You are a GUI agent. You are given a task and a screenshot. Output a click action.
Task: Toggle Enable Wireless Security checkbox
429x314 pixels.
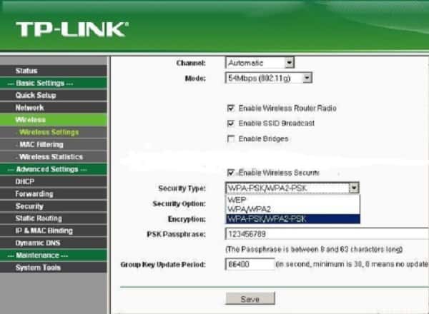[231, 173]
